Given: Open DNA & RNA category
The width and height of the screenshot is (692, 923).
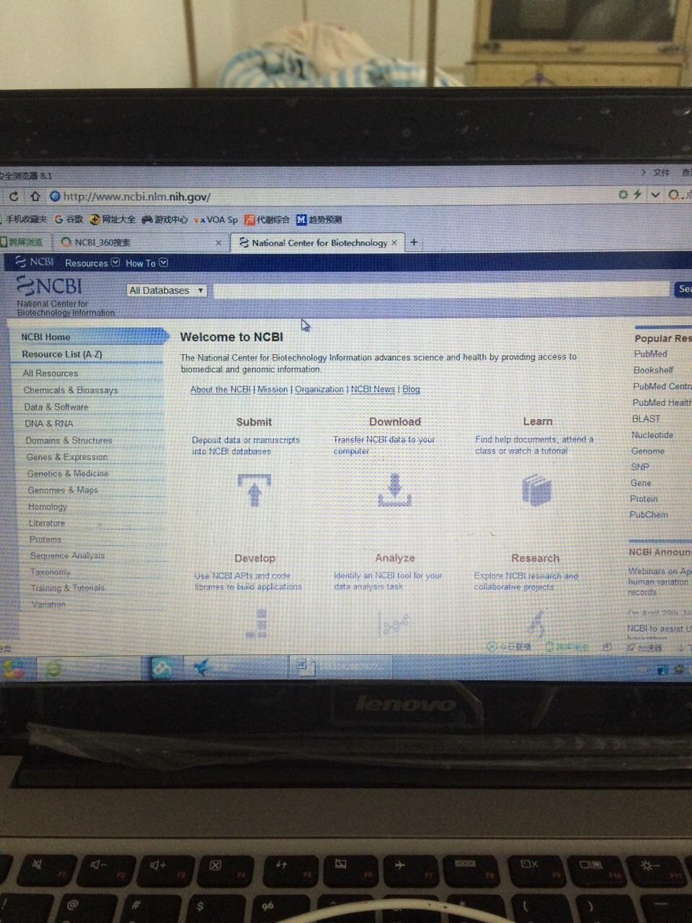Looking at the screenshot, I should pyautogui.click(x=48, y=423).
